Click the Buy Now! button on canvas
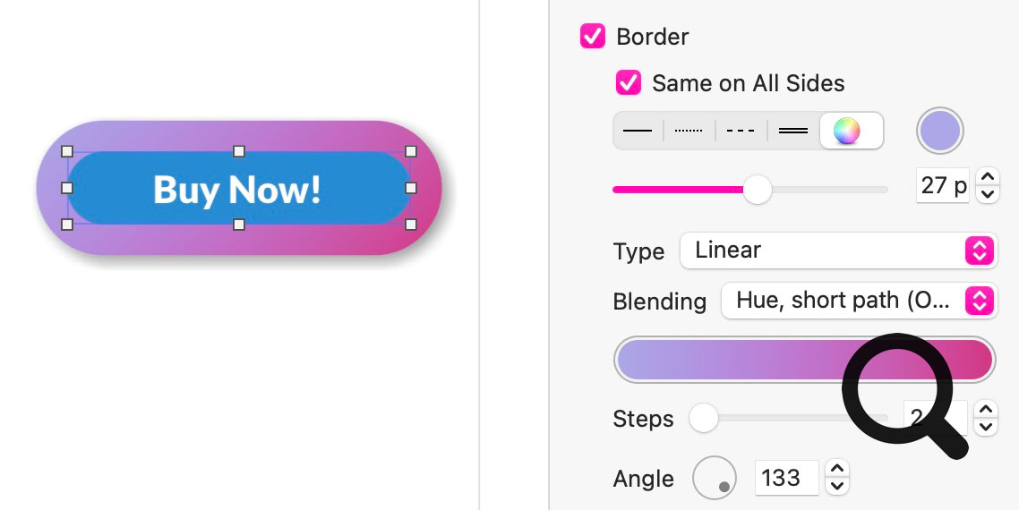 [237, 190]
